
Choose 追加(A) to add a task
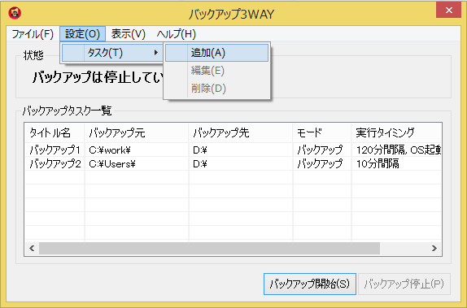216,53
